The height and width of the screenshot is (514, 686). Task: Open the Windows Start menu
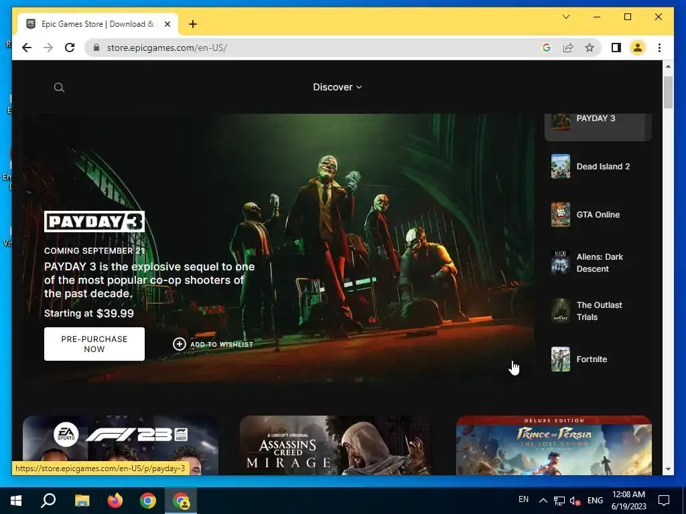16,501
